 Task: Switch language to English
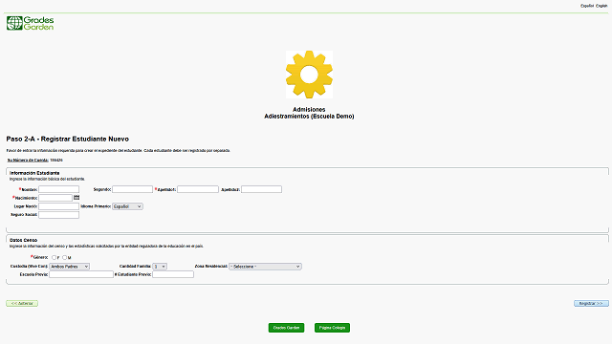click(x=601, y=6)
